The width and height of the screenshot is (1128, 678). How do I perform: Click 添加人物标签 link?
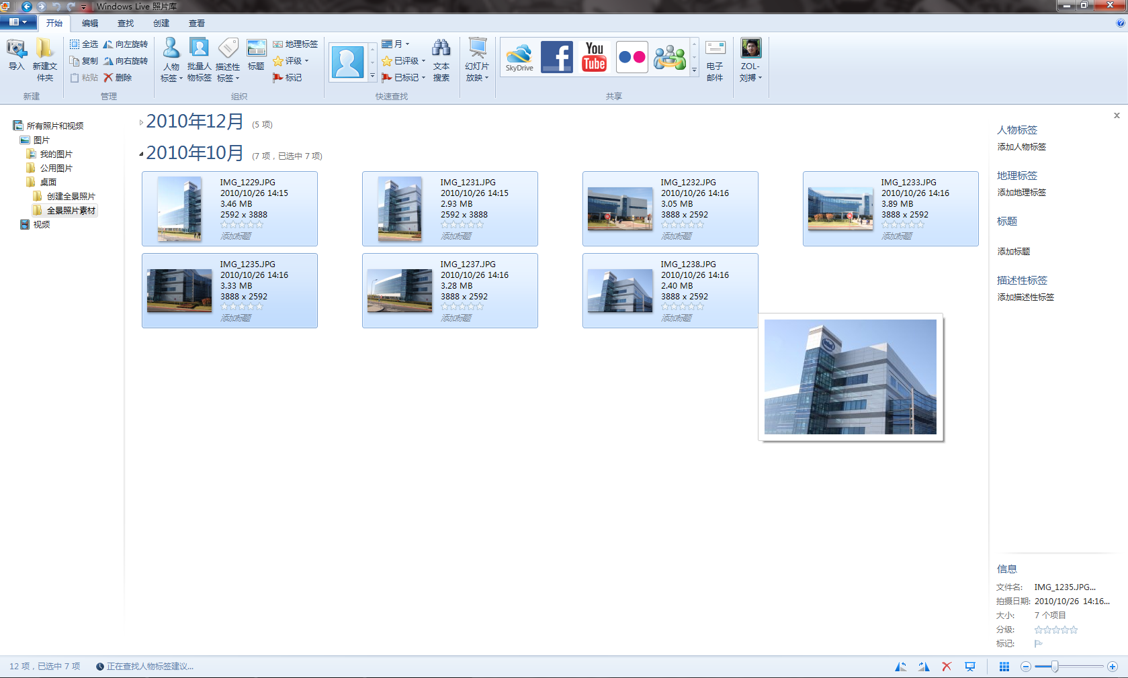(x=1021, y=147)
